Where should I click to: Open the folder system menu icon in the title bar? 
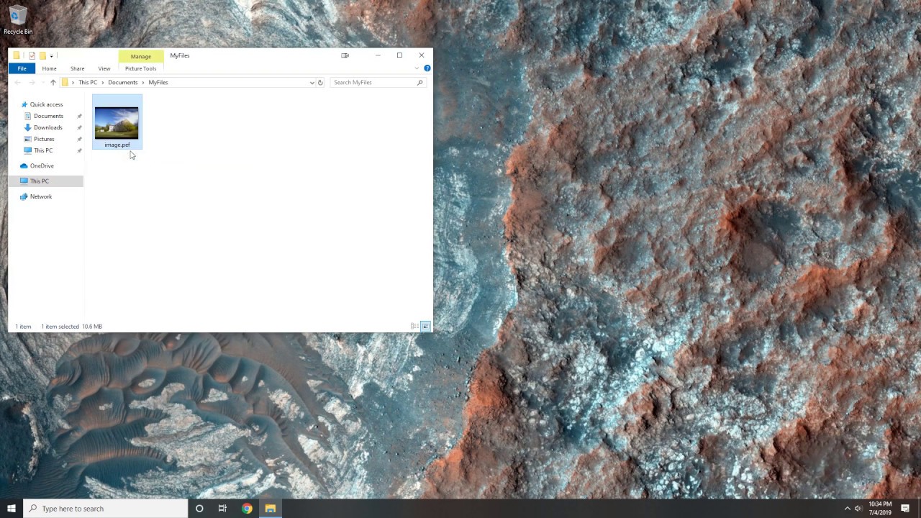pos(17,55)
